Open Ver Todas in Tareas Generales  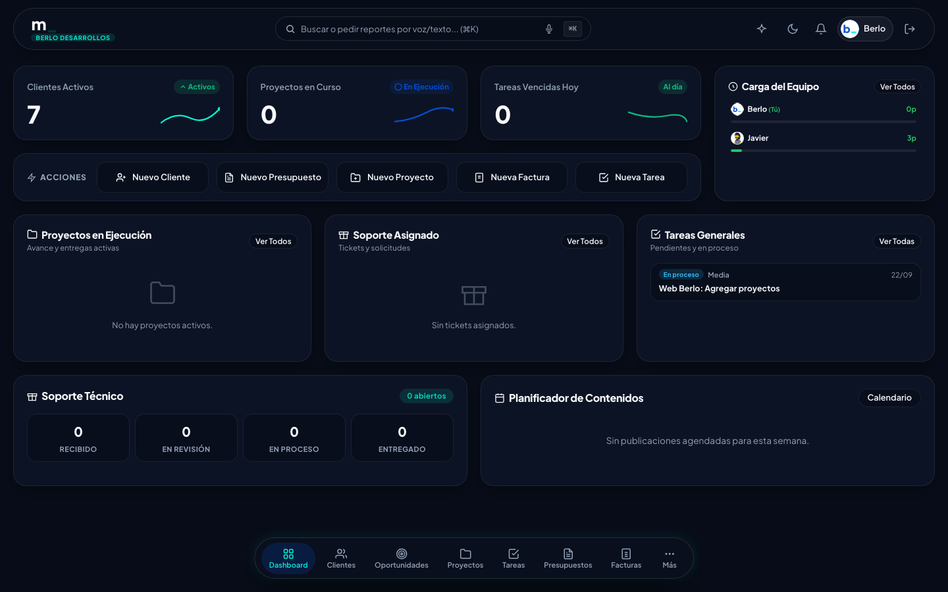click(897, 241)
